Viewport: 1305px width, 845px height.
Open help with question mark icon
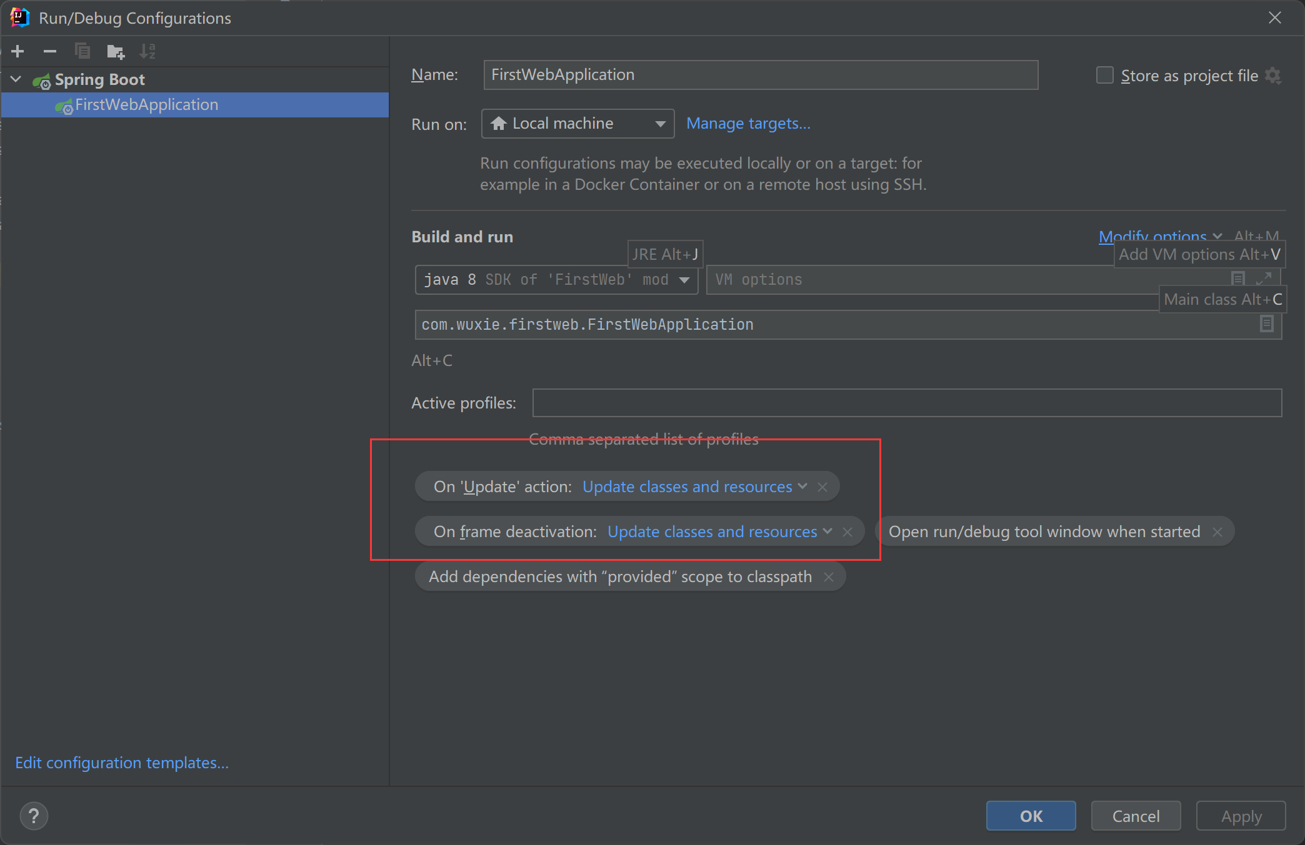coord(34,816)
